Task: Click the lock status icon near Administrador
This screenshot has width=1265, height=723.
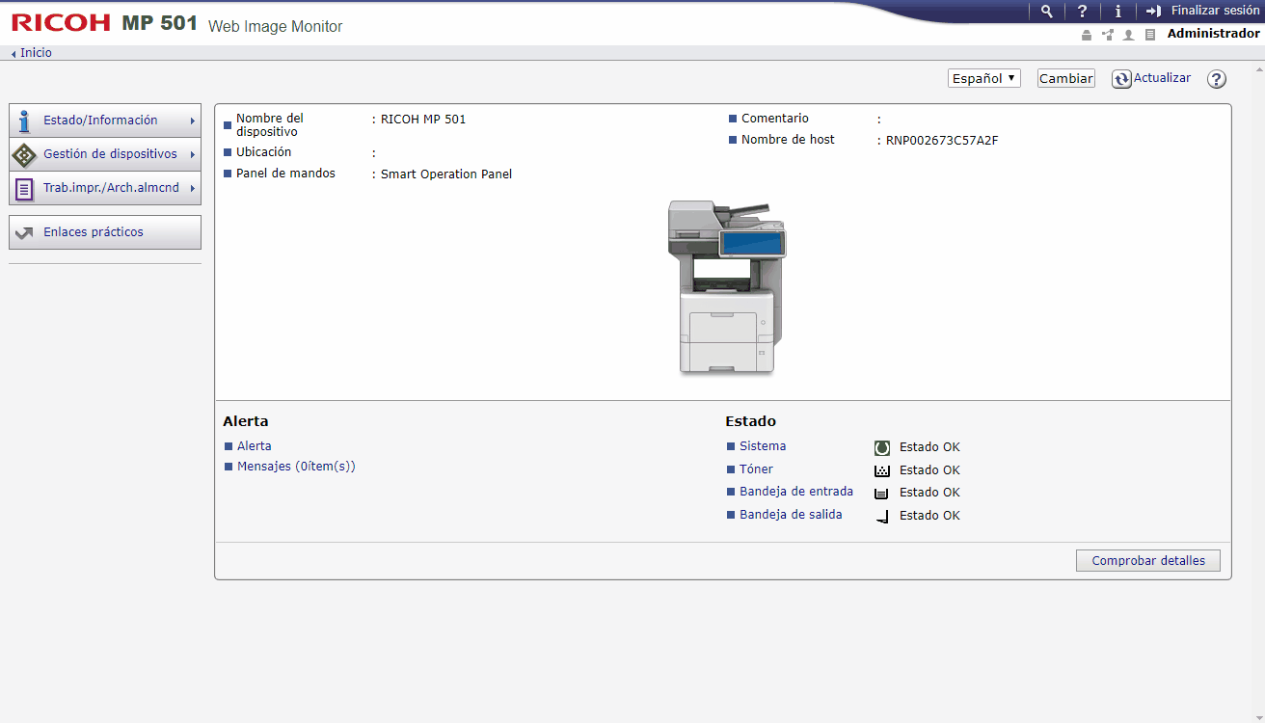Action: point(1087,34)
